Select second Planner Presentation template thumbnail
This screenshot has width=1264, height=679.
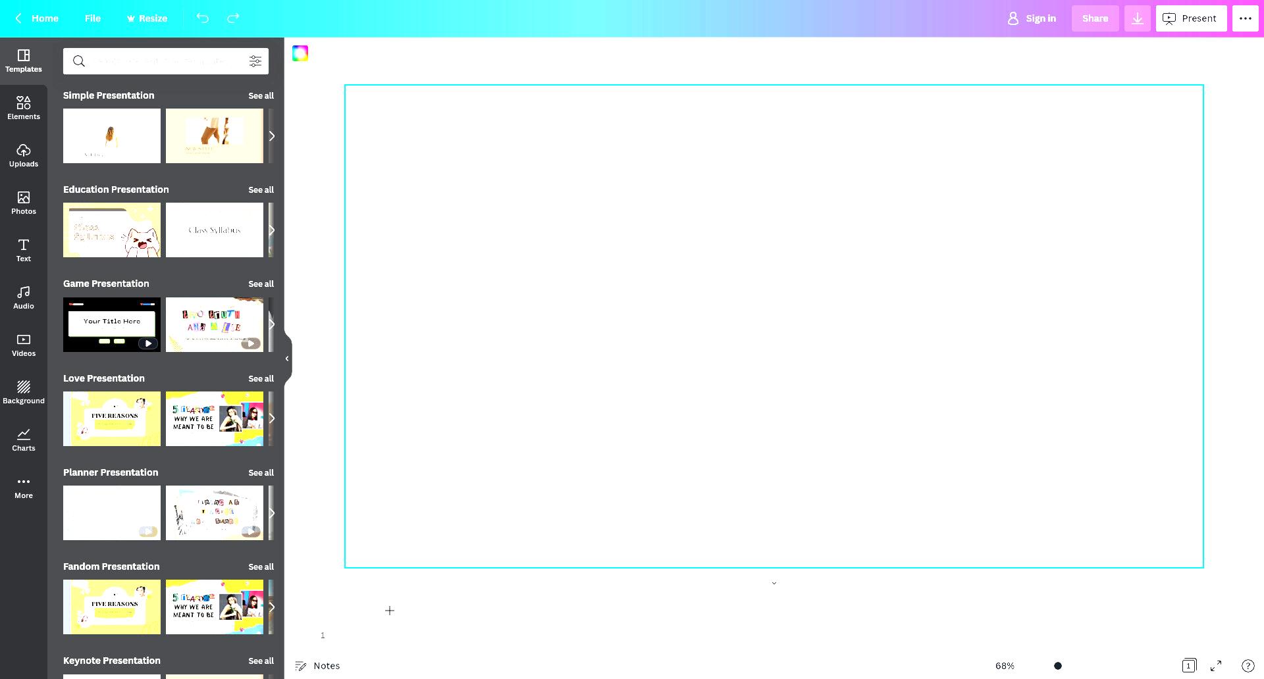[215, 513]
